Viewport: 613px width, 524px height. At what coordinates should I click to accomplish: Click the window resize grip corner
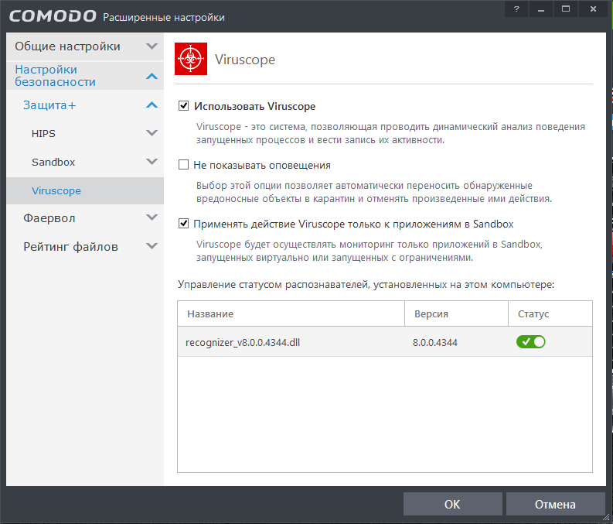point(605,517)
